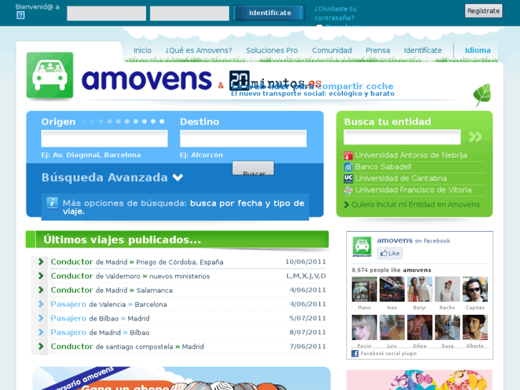
Task: Open Pasajero de Valencia to Barcelona trip
Action: click(x=109, y=304)
